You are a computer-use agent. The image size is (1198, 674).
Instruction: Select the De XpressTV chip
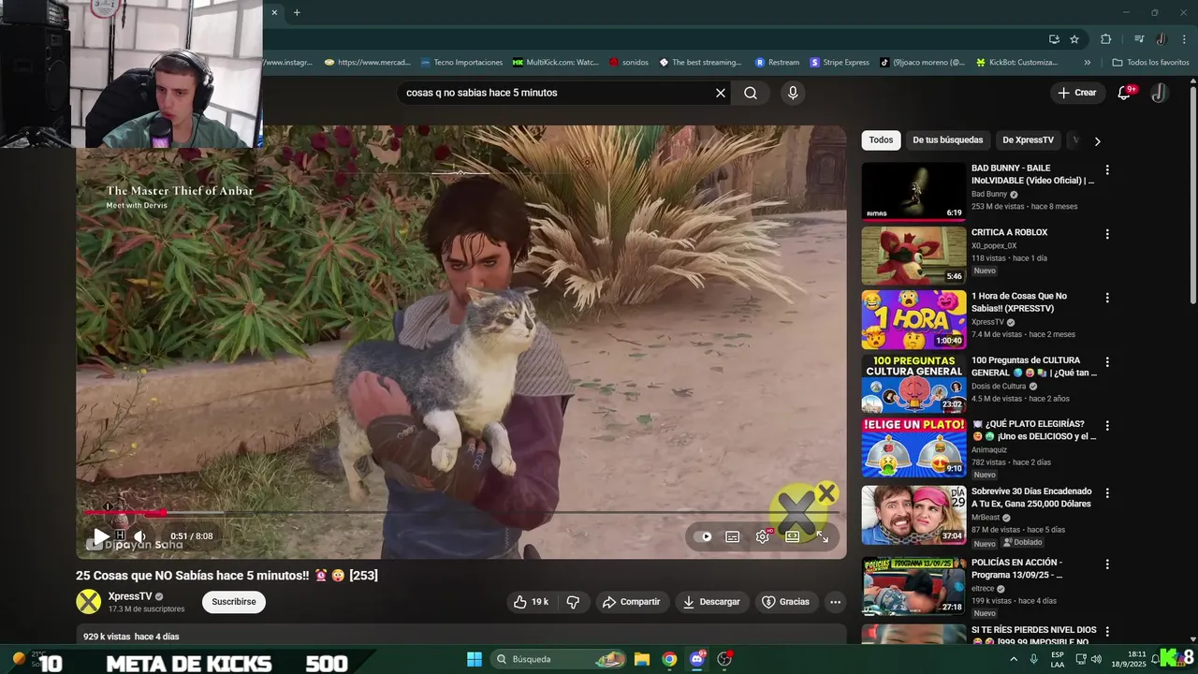tap(1028, 140)
